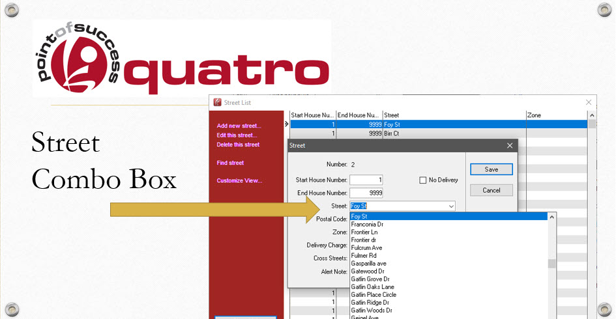Screen dimensions: 616x319
Task: Click Delete this street link
Action: pos(238,145)
